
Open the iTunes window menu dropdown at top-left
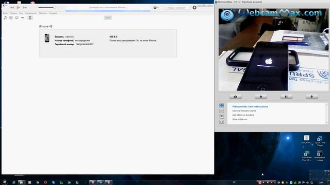tap(5, 6)
